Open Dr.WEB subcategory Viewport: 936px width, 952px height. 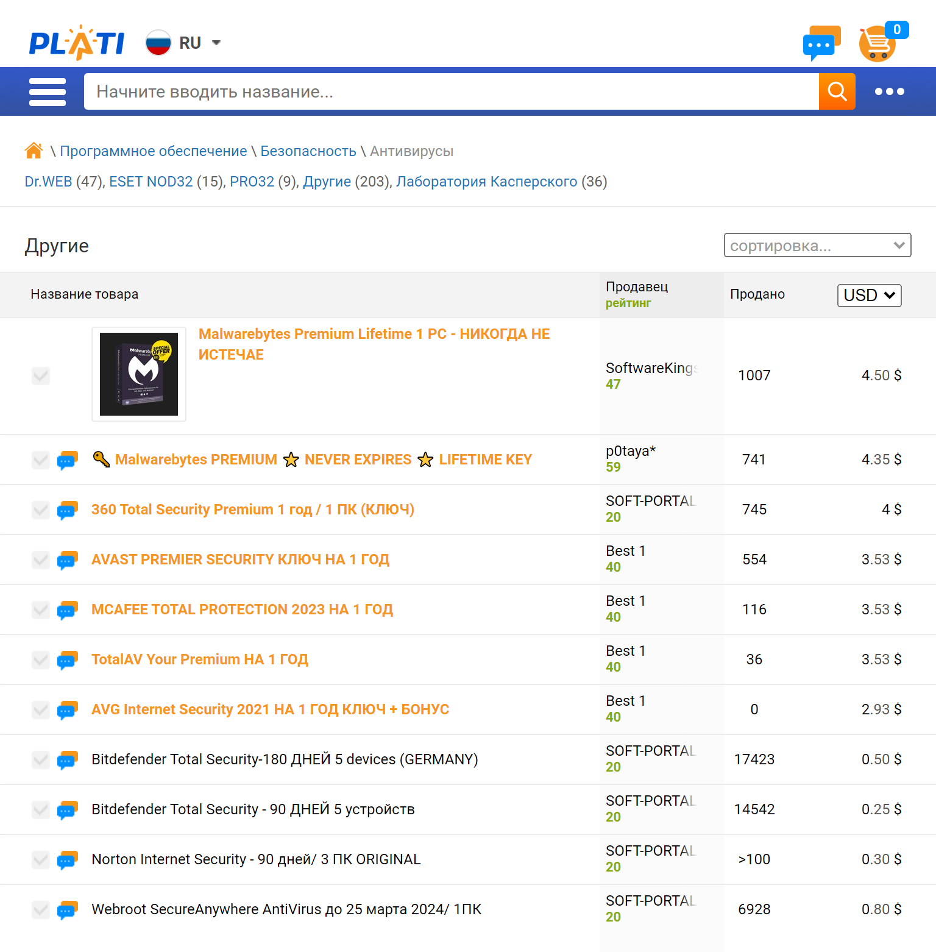[x=48, y=182]
